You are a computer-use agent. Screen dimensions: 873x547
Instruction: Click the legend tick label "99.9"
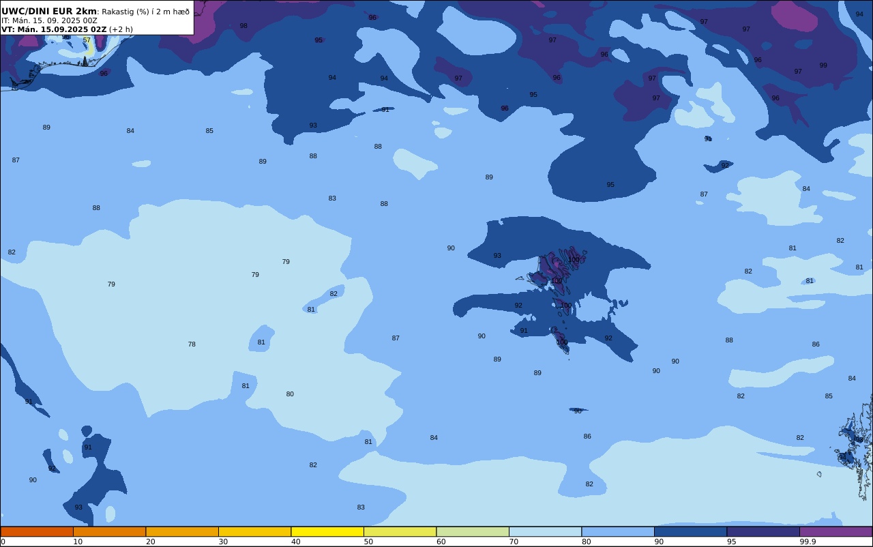click(x=808, y=542)
